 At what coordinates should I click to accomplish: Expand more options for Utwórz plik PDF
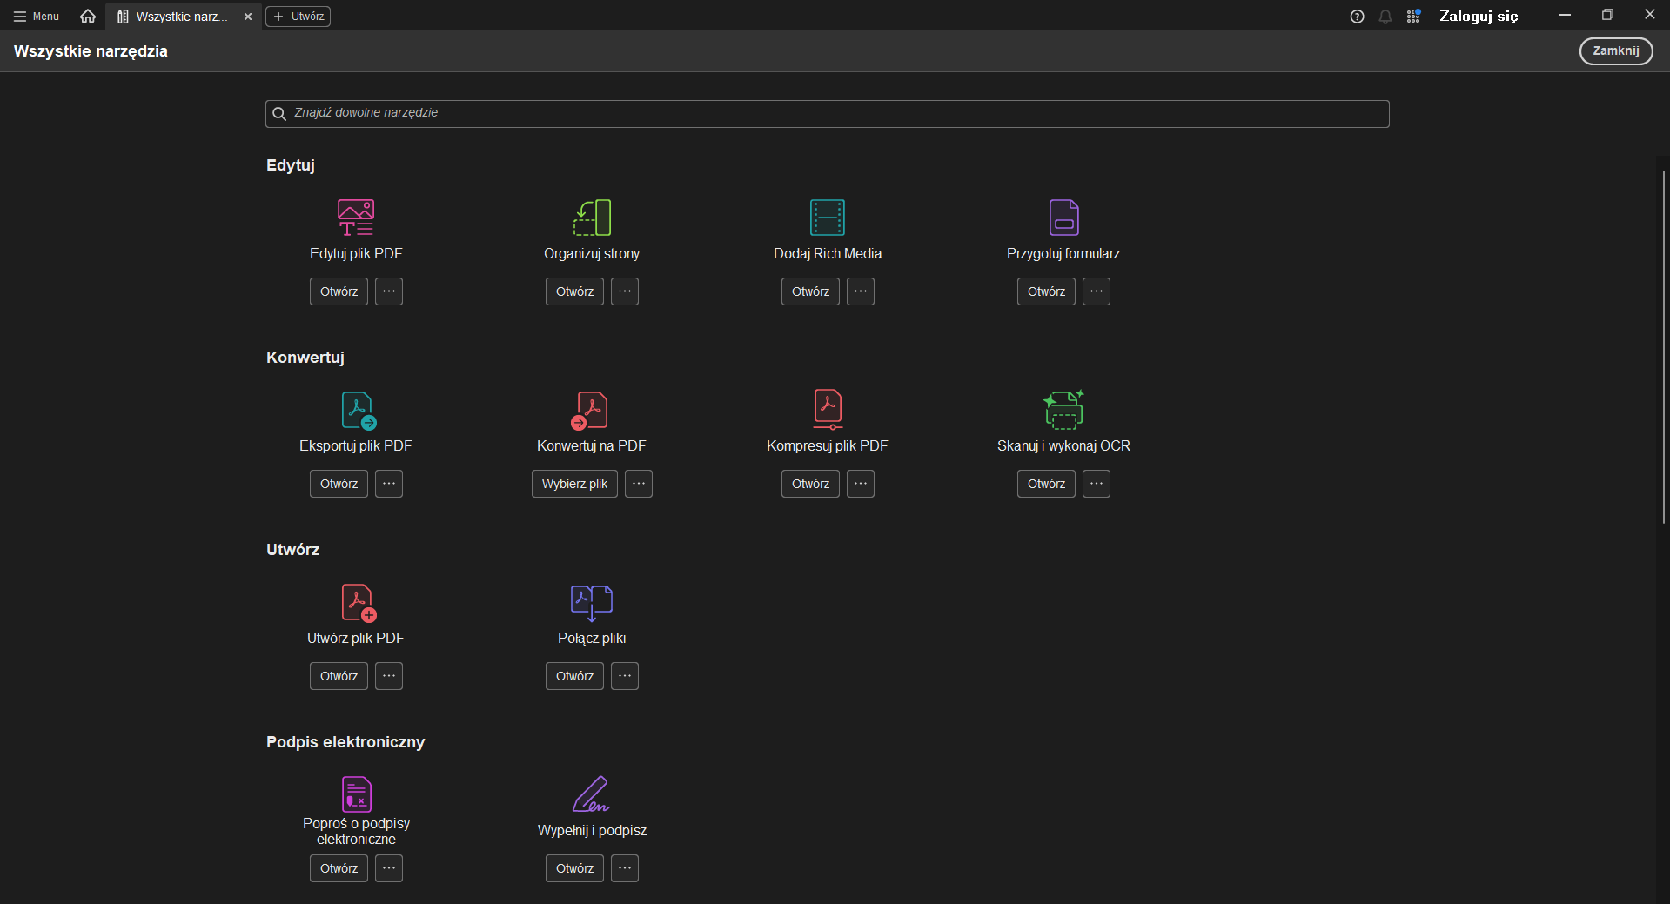click(x=389, y=676)
